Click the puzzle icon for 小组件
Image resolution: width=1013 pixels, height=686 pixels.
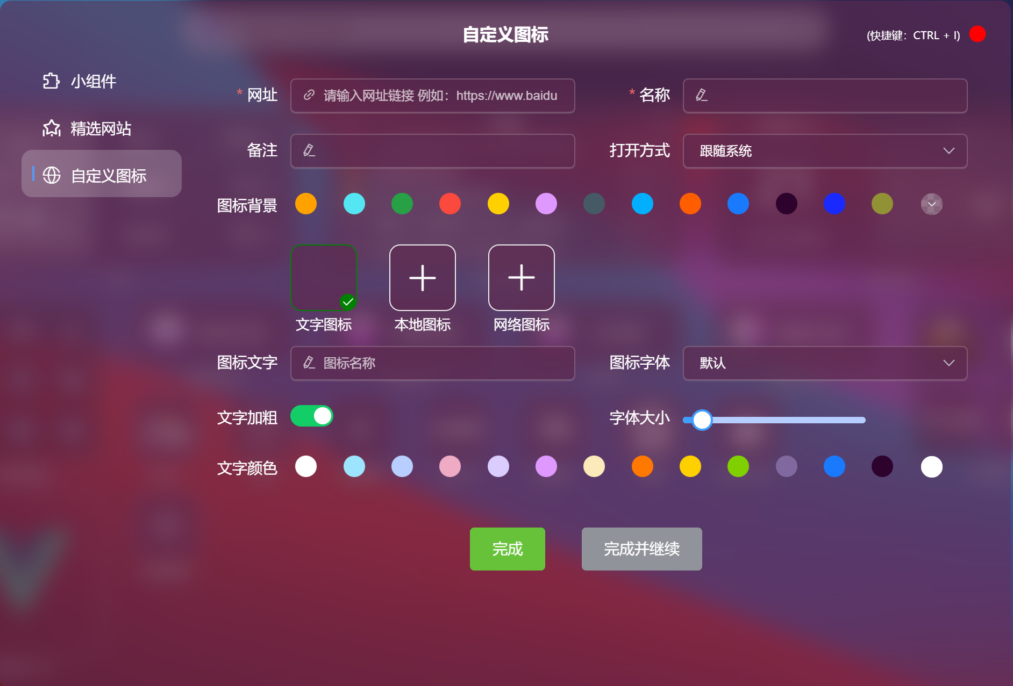(51, 81)
